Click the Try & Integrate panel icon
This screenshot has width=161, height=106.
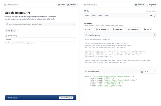[85, 5]
